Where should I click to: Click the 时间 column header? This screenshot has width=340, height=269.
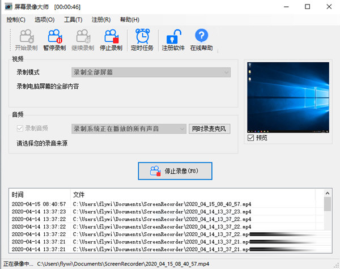point(40,194)
